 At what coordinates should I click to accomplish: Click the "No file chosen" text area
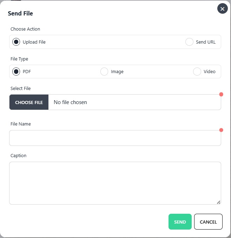70,102
